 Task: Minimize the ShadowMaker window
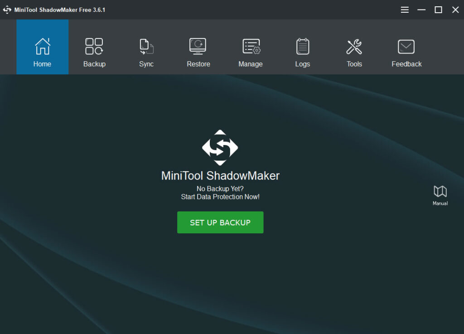421,10
